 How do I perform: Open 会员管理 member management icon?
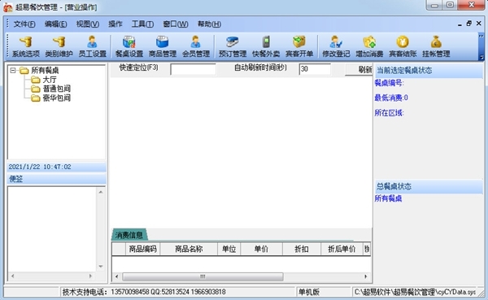[x=196, y=46]
